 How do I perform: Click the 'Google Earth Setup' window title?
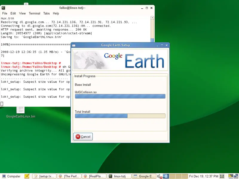(115, 45)
